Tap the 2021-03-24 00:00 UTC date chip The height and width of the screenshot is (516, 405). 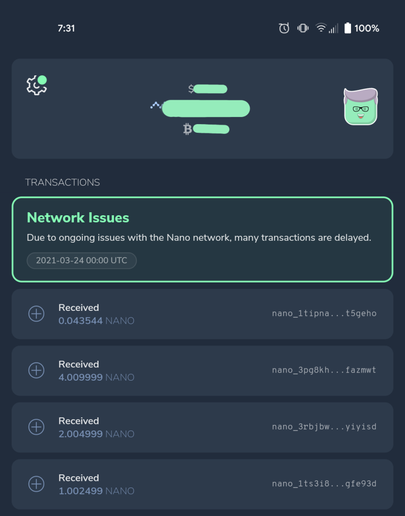pyautogui.click(x=81, y=261)
